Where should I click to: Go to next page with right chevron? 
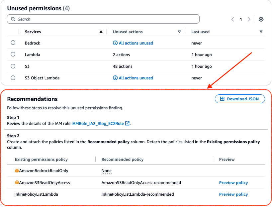coord(249,19)
